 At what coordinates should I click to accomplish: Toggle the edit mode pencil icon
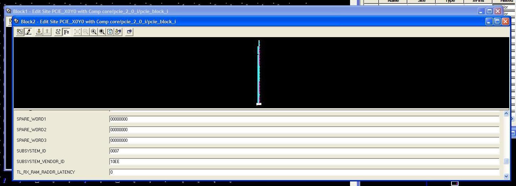point(28,32)
